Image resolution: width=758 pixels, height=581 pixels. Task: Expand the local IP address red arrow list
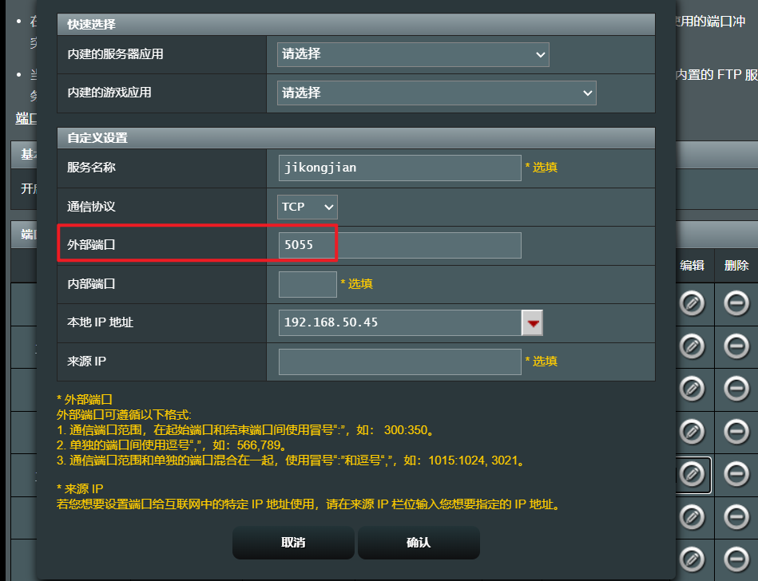coord(533,322)
